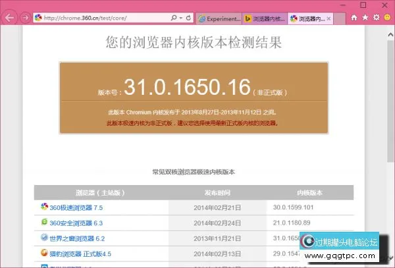Click the (非正式版) label beside the version
Screen dimensions: 395x268
tap(270, 93)
